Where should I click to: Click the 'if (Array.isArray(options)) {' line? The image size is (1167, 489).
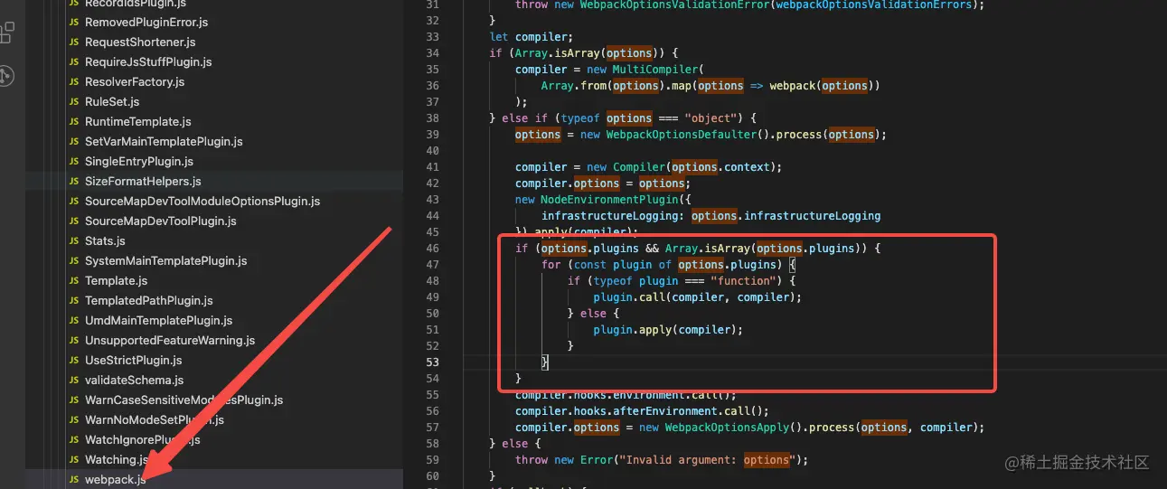point(584,53)
